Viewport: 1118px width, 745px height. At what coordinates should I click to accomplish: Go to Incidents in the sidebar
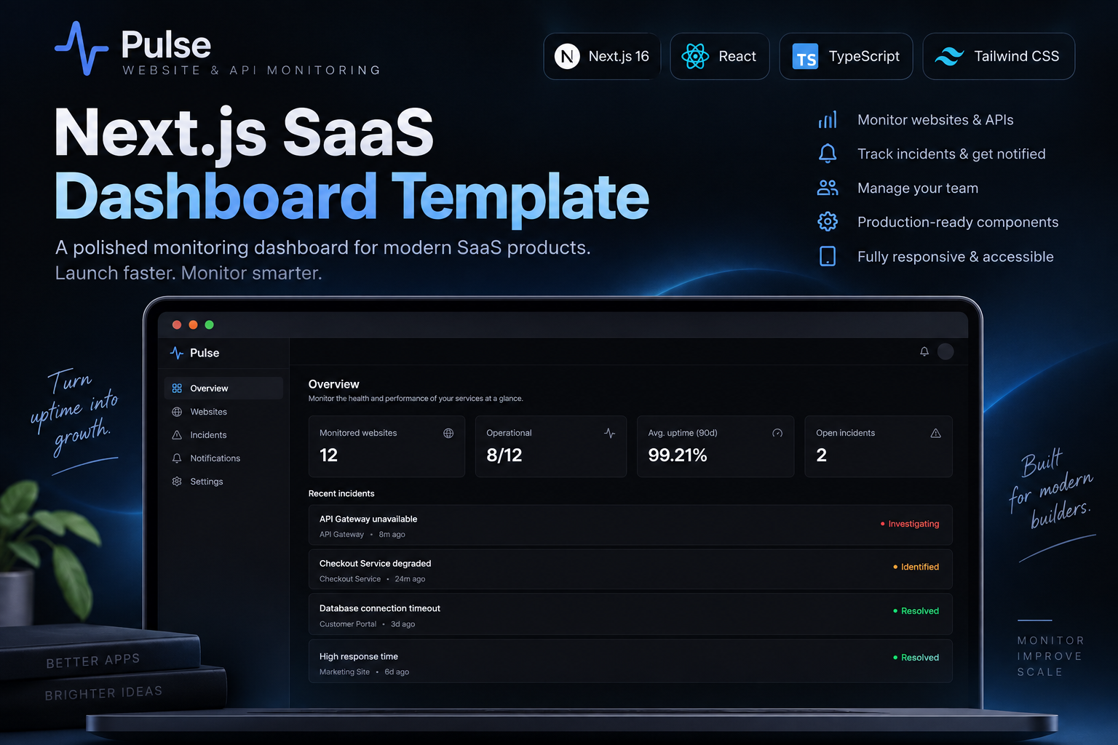pyautogui.click(x=223, y=435)
